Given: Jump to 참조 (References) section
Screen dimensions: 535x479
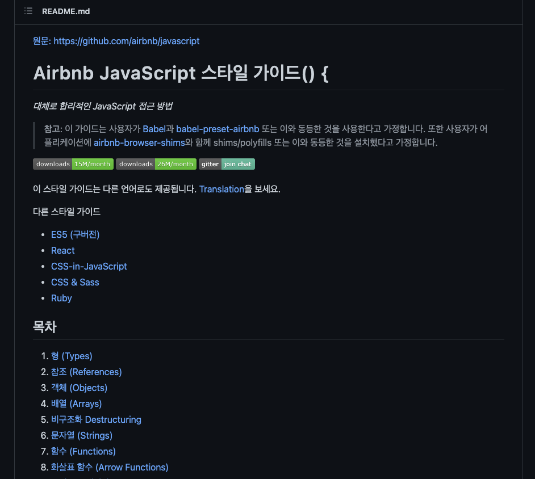Looking at the screenshot, I should (x=86, y=372).
